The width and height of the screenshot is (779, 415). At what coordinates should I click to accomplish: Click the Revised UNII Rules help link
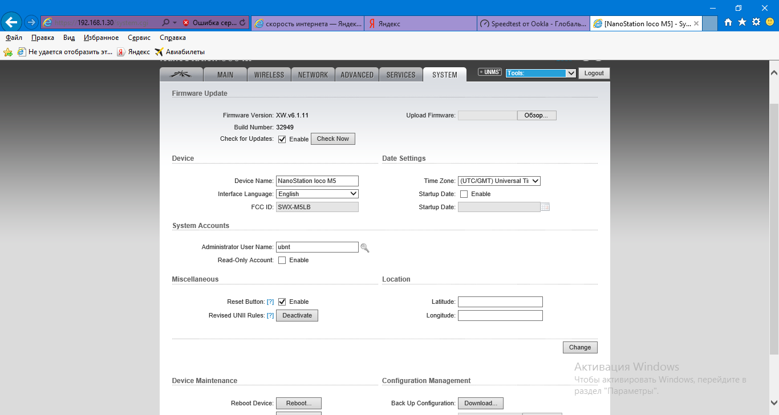(270, 316)
